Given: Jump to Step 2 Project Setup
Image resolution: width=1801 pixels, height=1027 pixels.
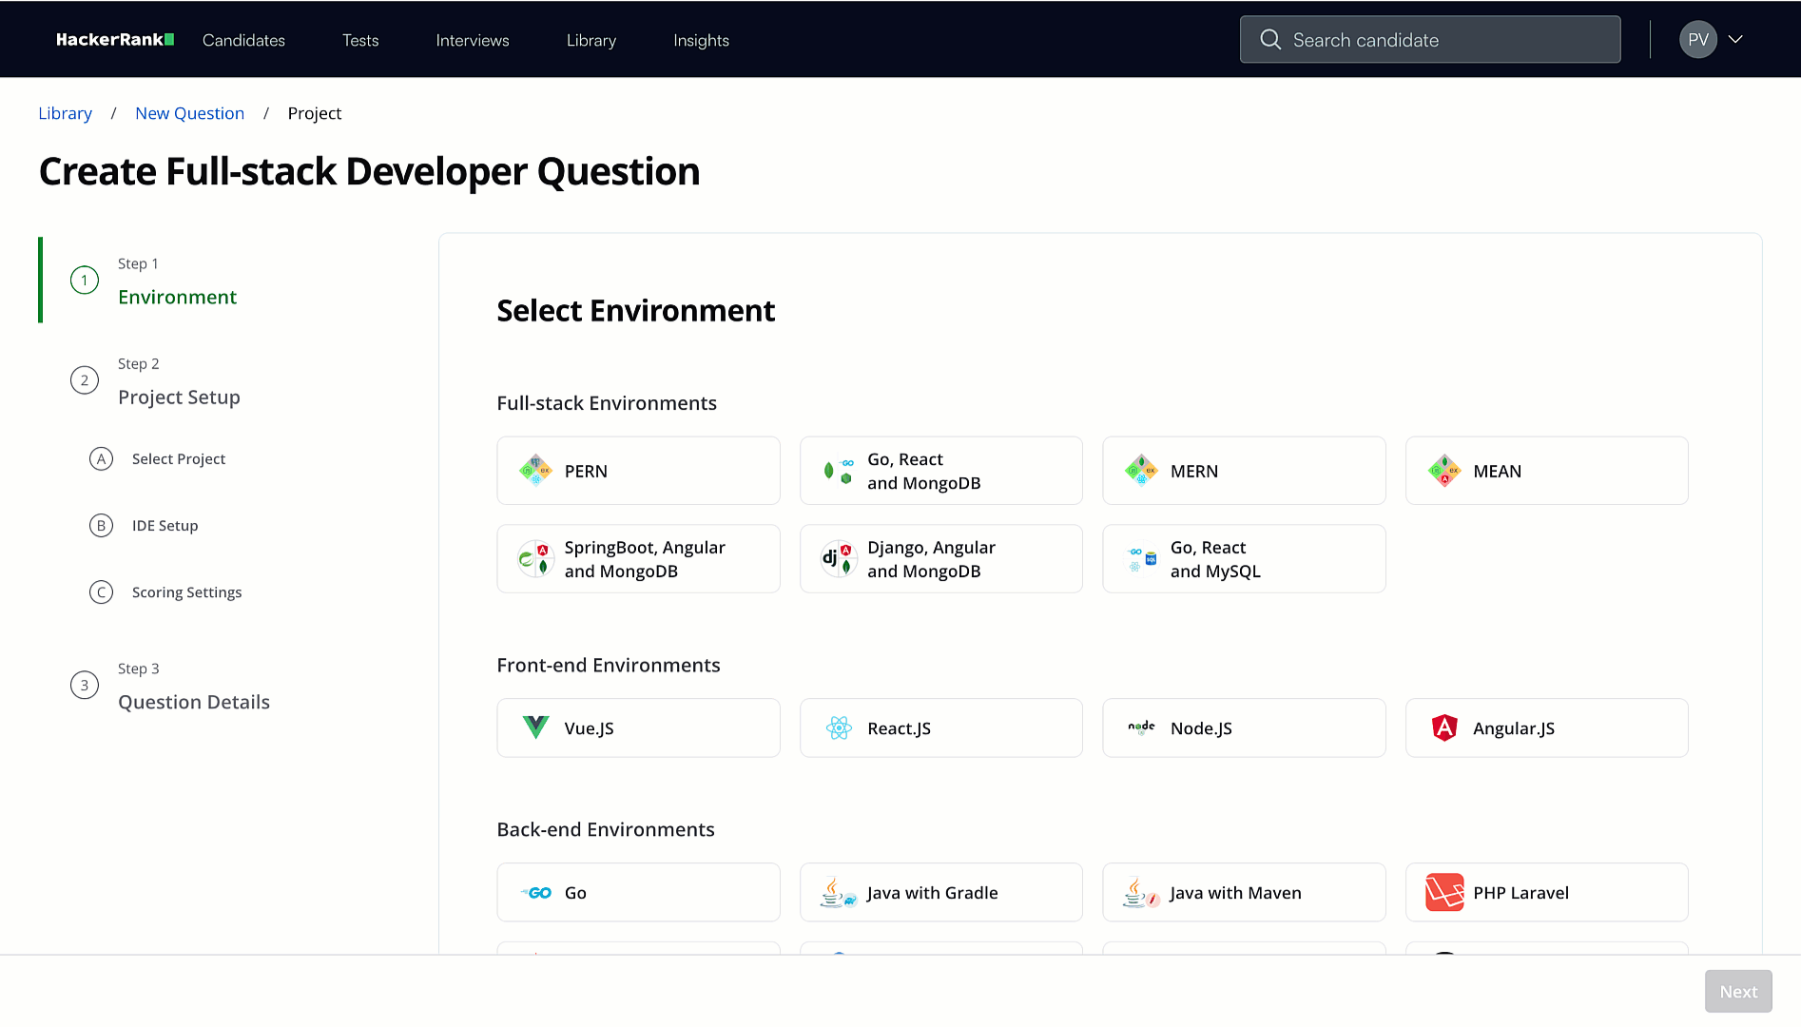Looking at the screenshot, I should (179, 397).
